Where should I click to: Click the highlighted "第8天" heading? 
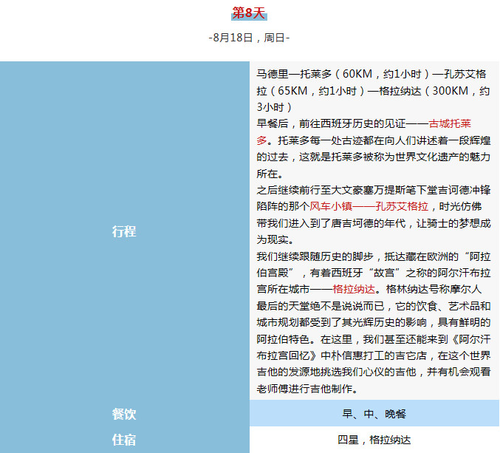click(249, 13)
